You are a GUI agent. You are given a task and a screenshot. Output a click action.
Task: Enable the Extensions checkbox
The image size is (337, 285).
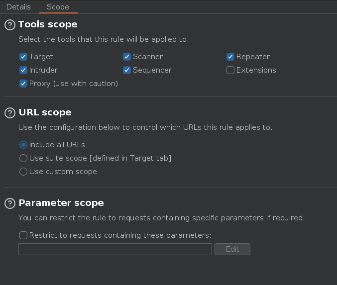230,70
